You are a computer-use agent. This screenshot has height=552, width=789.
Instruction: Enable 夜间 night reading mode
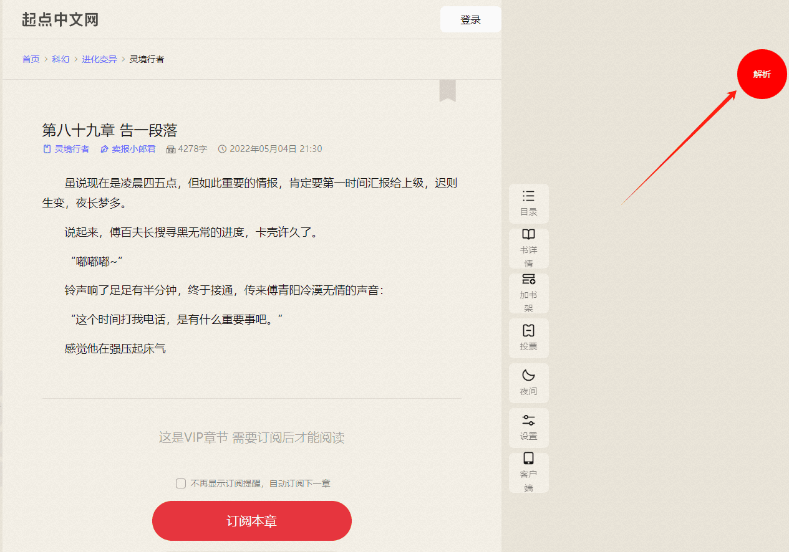point(528,383)
